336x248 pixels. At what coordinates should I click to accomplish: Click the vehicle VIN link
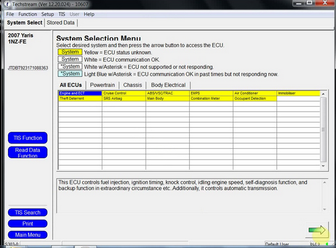pyautogui.click(x=28, y=68)
